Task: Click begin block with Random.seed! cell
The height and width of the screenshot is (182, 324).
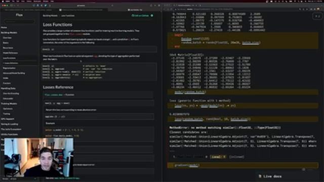Action: pyautogui.click(x=243, y=40)
